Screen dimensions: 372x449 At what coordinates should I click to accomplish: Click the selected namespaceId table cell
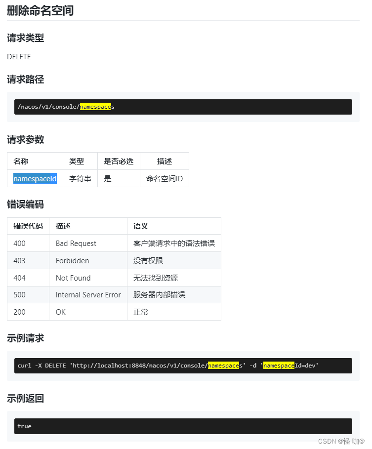35,179
